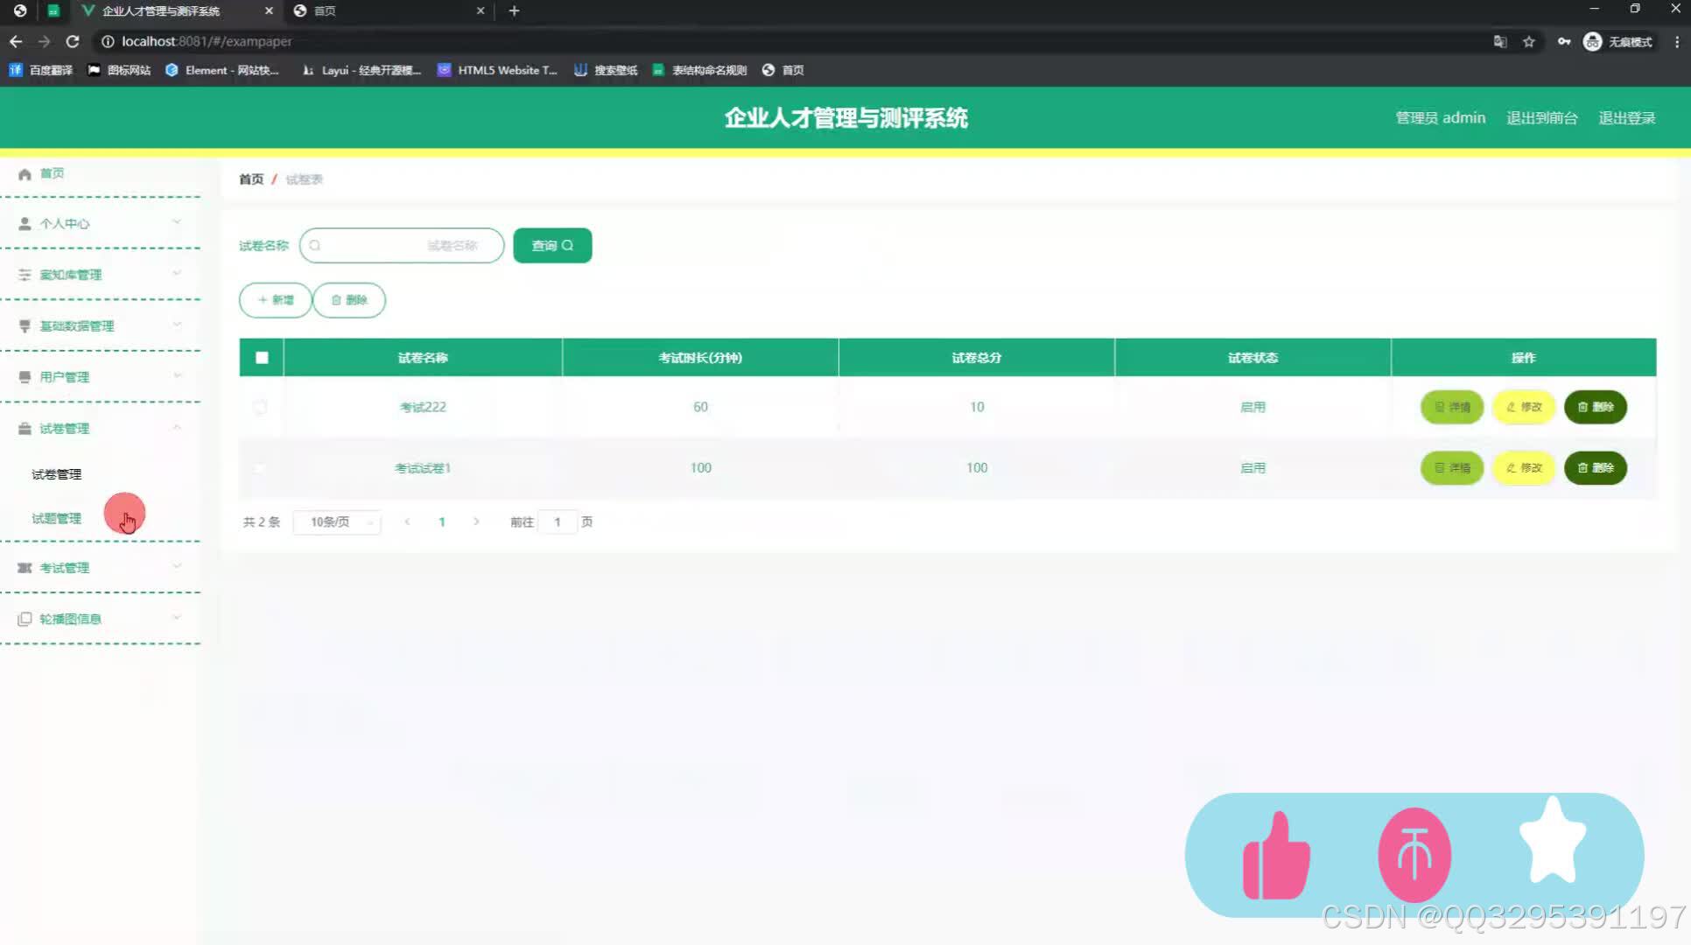The width and height of the screenshot is (1691, 945).
Task: Expand the 案知库管理 menu chevron
Action: tap(177, 273)
